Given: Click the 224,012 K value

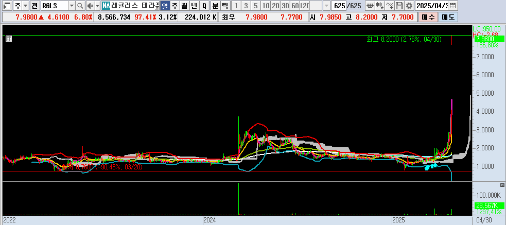Looking at the screenshot, I should pyautogui.click(x=200, y=17).
